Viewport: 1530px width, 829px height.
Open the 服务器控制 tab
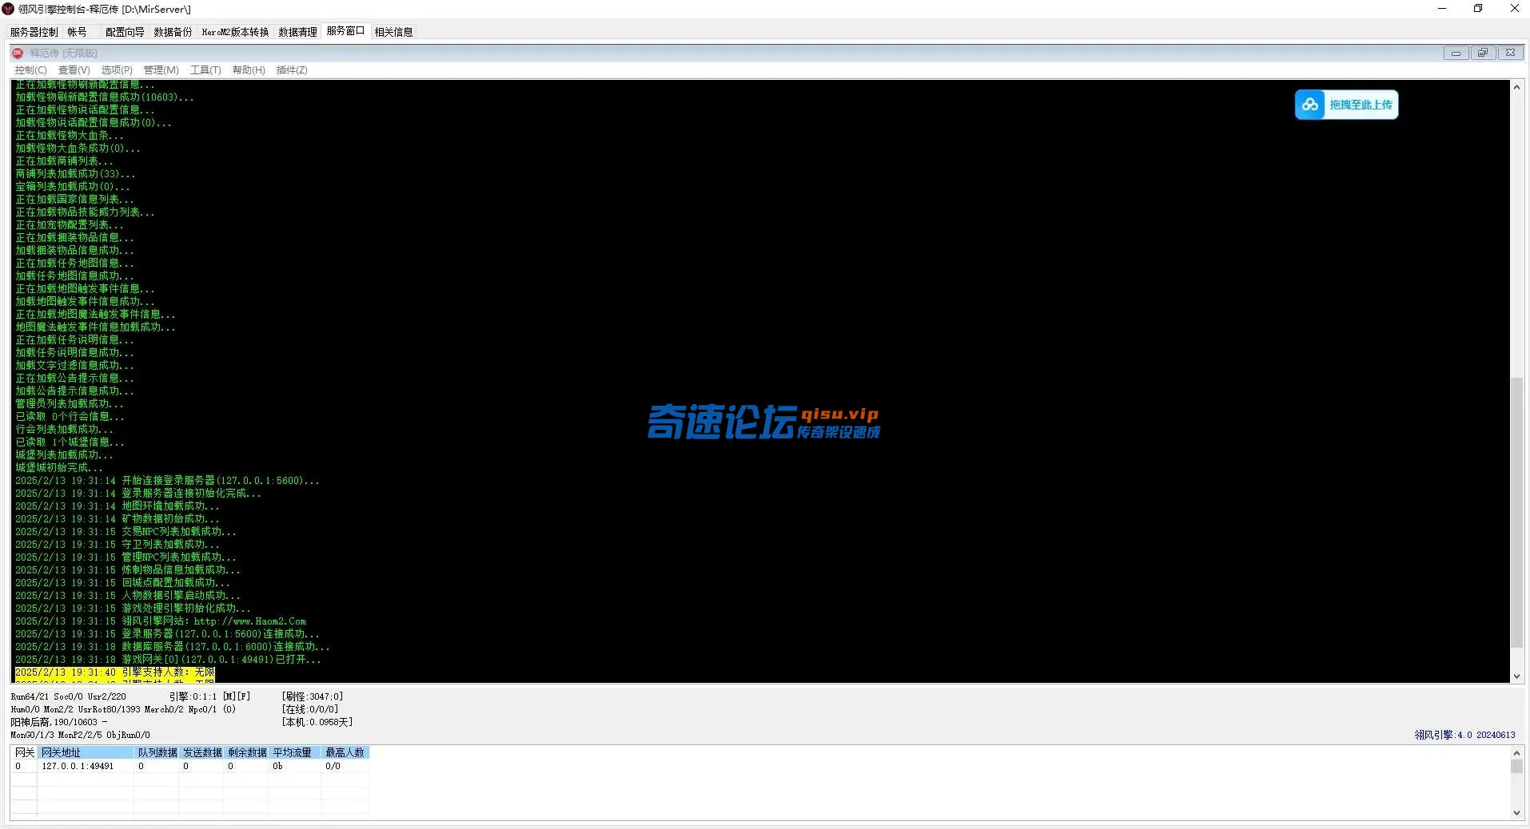[x=34, y=32]
